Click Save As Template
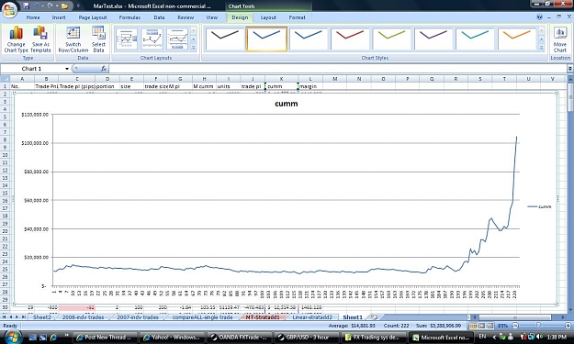The width and height of the screenshot is (574, 344). tap(40, 39)
